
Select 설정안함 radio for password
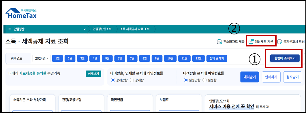[x=186, y=80]
